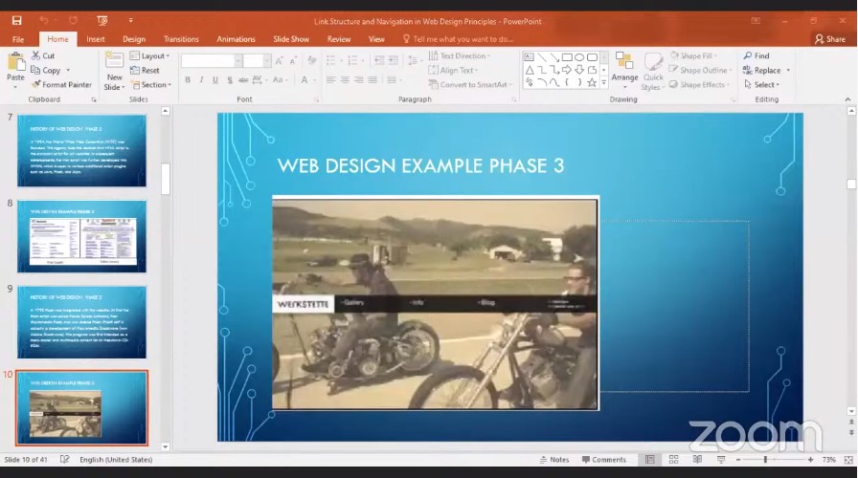Open the Quick Styles gallery

(653, 71)
